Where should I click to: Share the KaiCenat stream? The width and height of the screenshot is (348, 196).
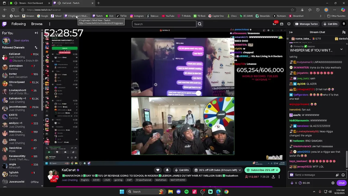pyautogui.click(x=273, y=177)
